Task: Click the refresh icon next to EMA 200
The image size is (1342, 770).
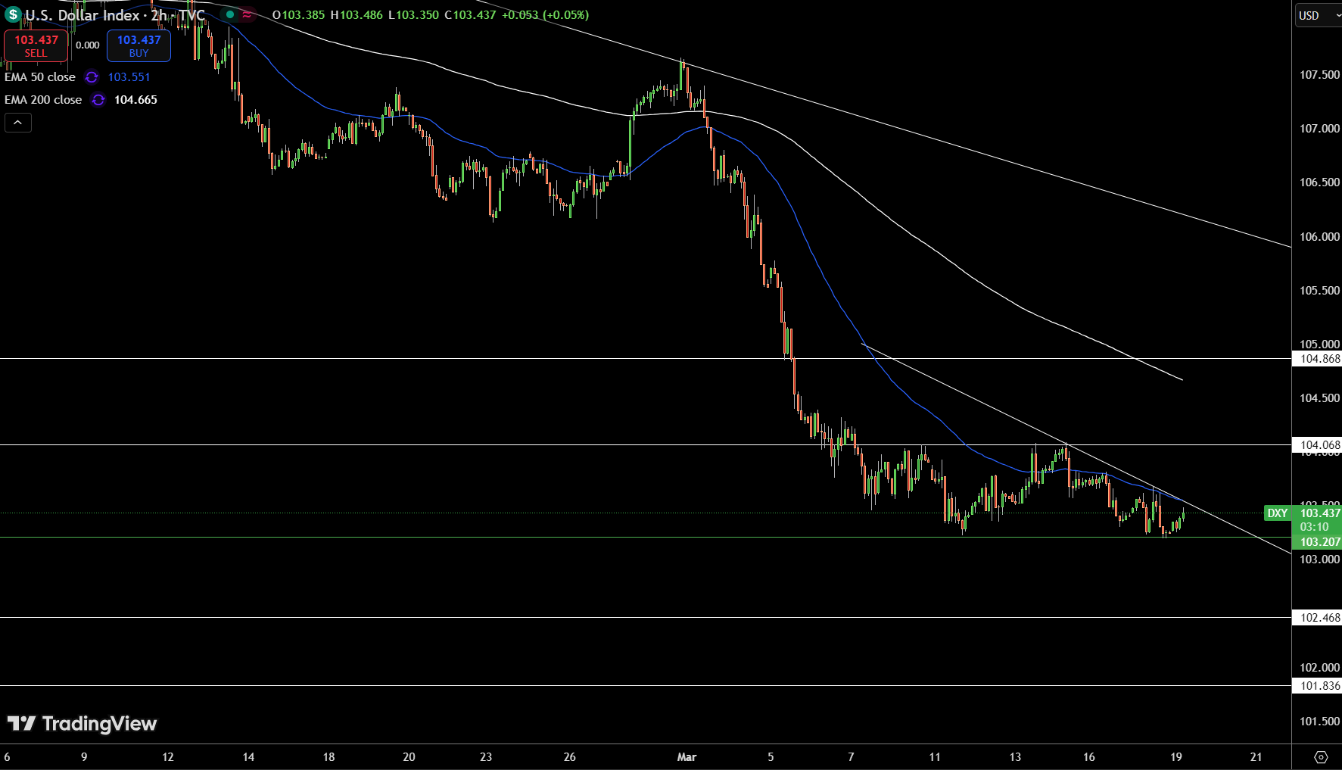Action: point(98,100)
